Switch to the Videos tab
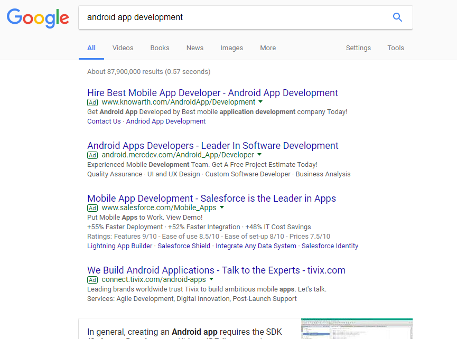Screen dimensions: 457x339 (123, 48)
